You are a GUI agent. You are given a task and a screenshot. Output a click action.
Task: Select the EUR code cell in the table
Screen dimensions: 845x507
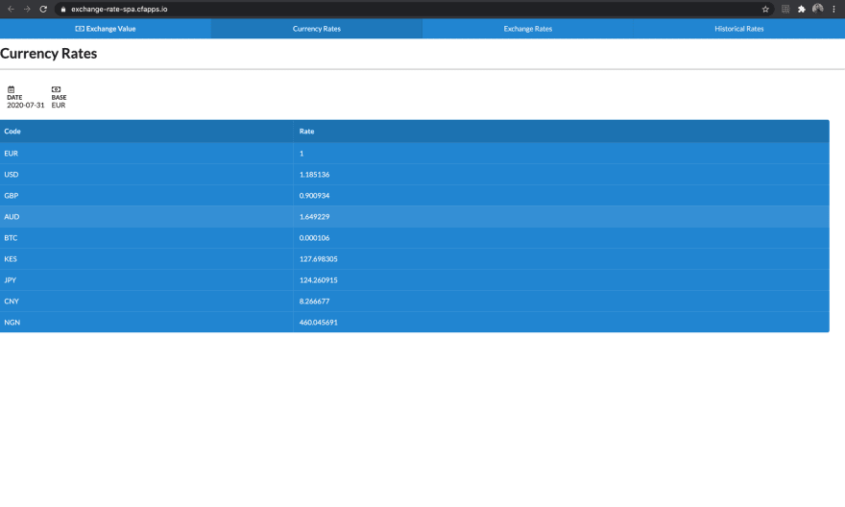click(x=147, y=154)
